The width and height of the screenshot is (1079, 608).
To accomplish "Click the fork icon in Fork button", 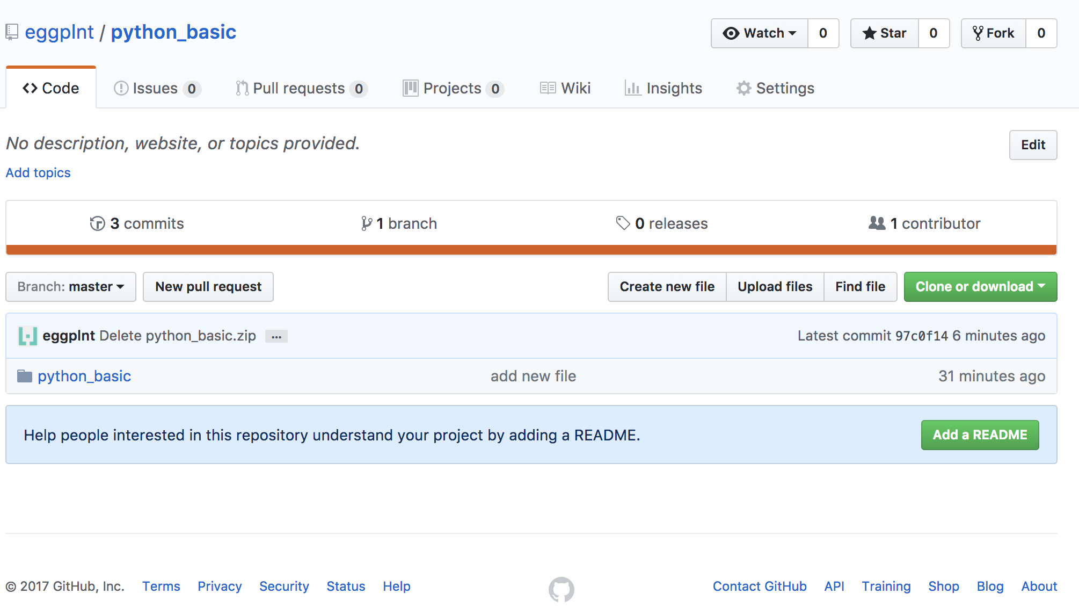I will (978, 33).
